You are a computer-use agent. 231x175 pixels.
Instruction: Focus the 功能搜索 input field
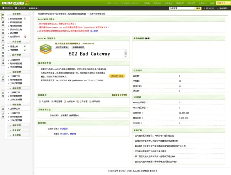(182, 9)
